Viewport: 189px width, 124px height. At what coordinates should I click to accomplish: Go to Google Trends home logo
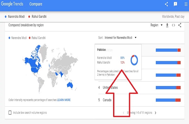12,4
